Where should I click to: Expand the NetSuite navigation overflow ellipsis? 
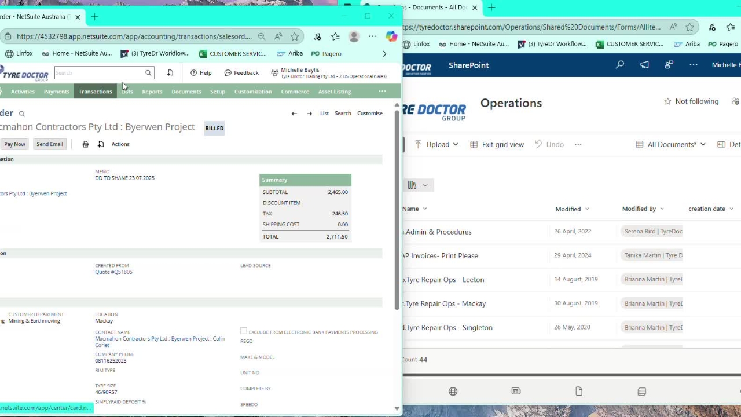point(382,92)
